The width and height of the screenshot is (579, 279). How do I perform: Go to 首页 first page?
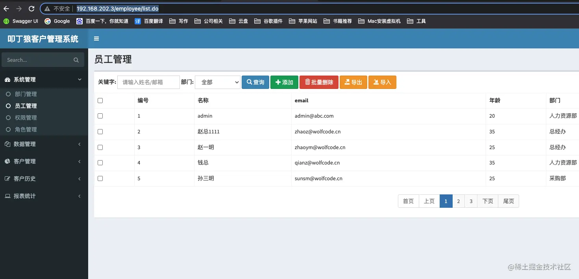(x=409, y=201)
